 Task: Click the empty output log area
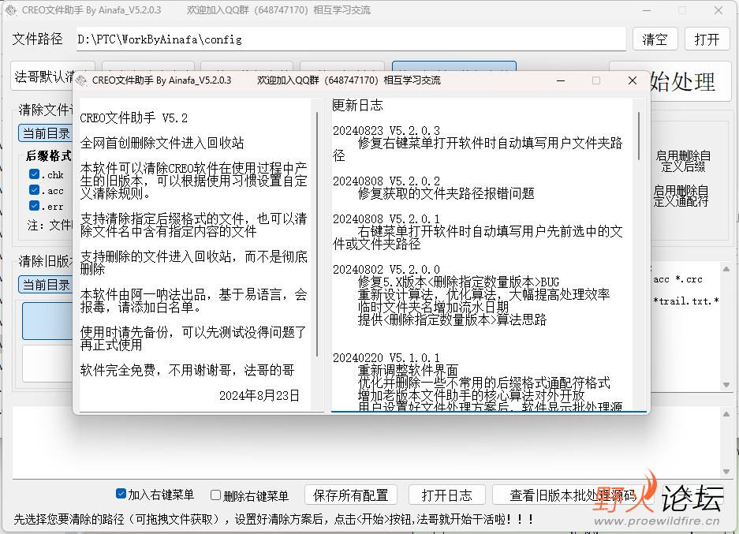click(x=366, y=443)
